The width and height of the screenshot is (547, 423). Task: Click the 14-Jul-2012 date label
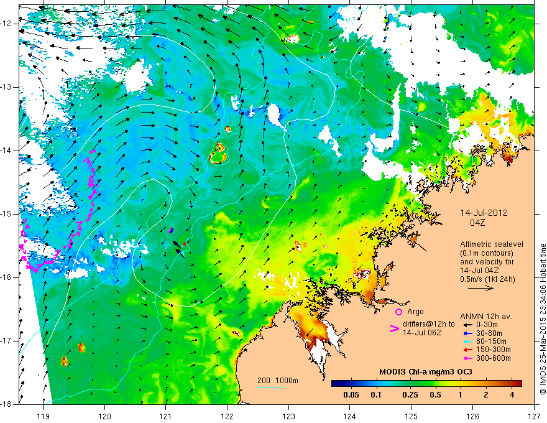(484, 213)
